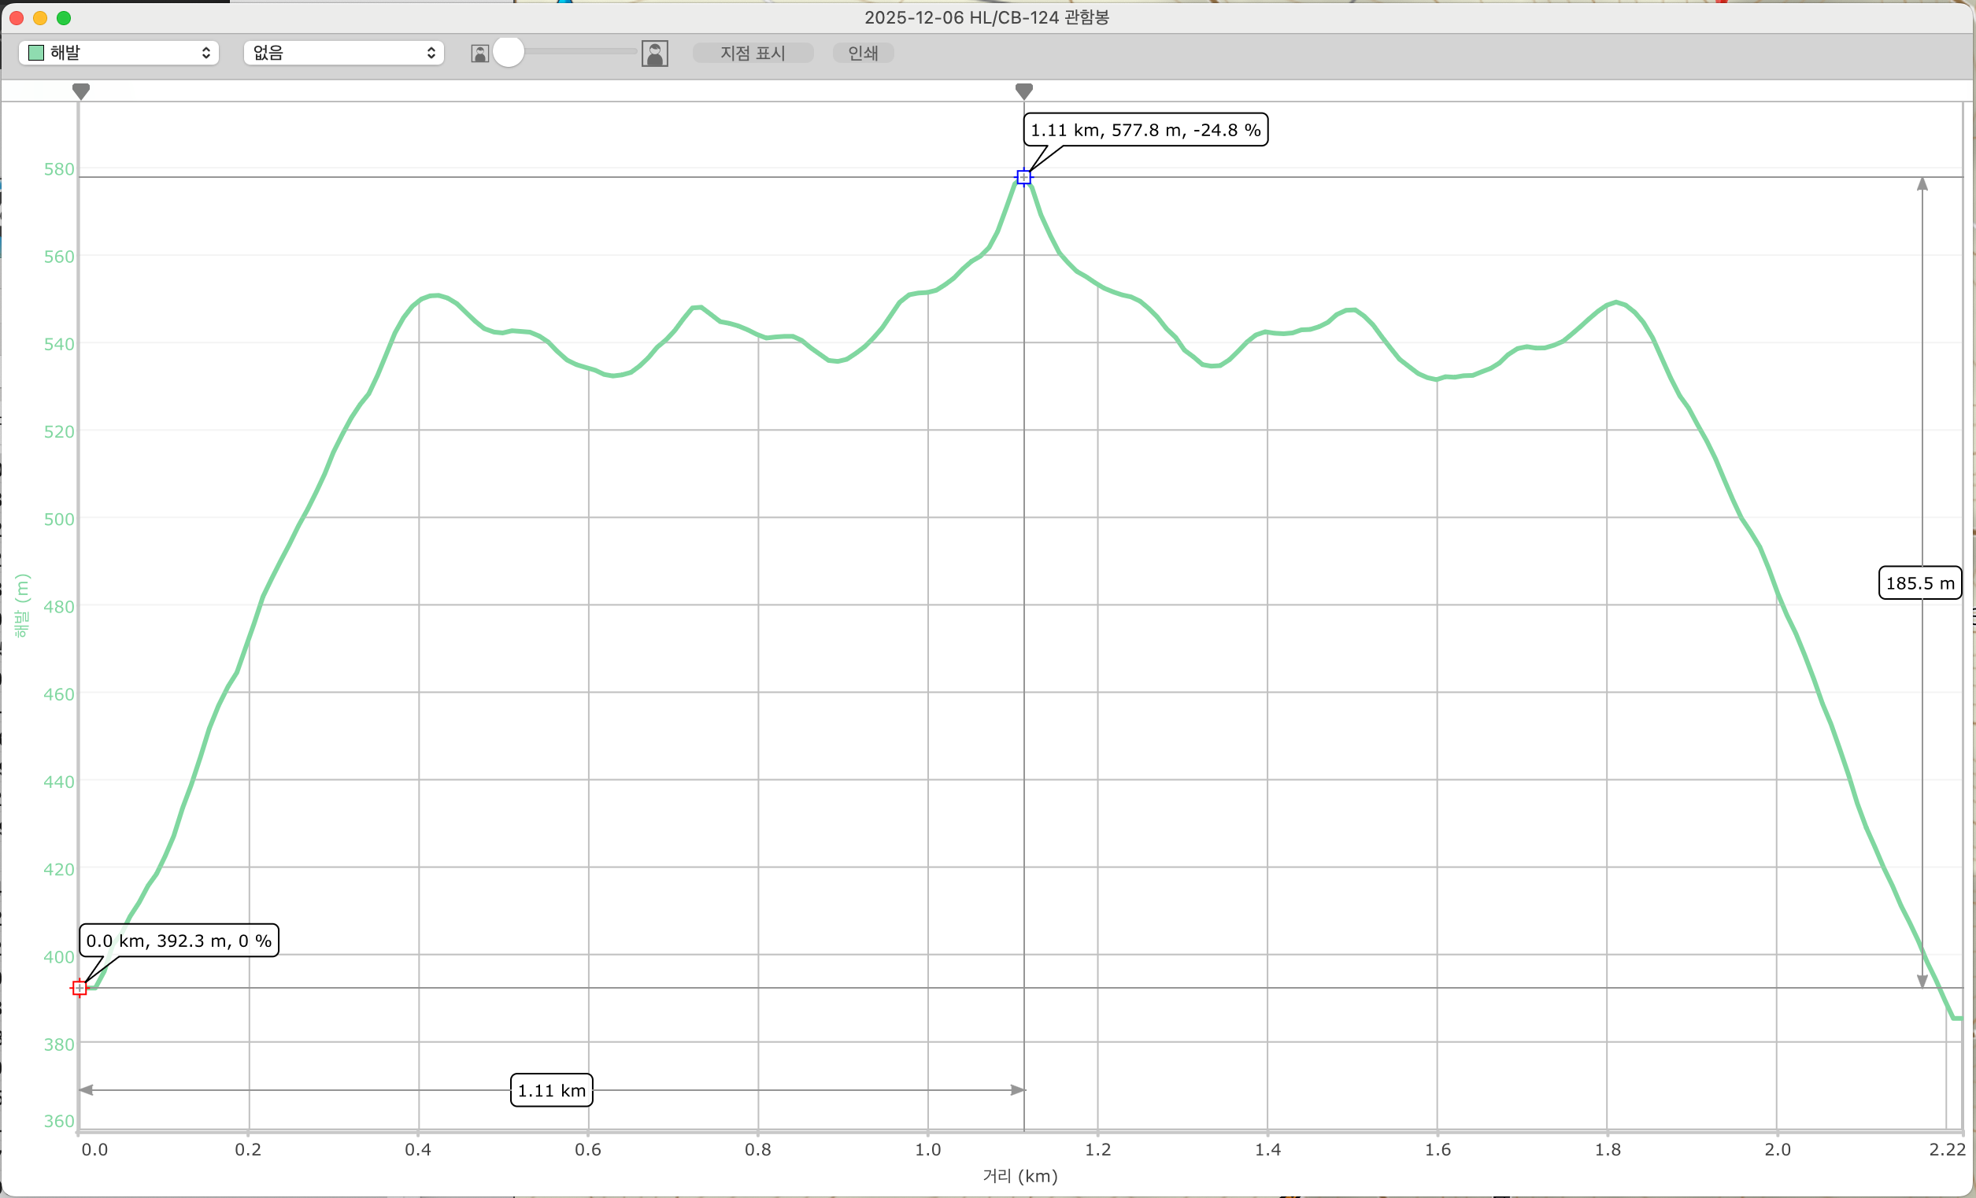This screenshot has height=1198, width=1976.
Task: Click the blue peak marker square at 577.8 m
Action: click(1023, 177)
